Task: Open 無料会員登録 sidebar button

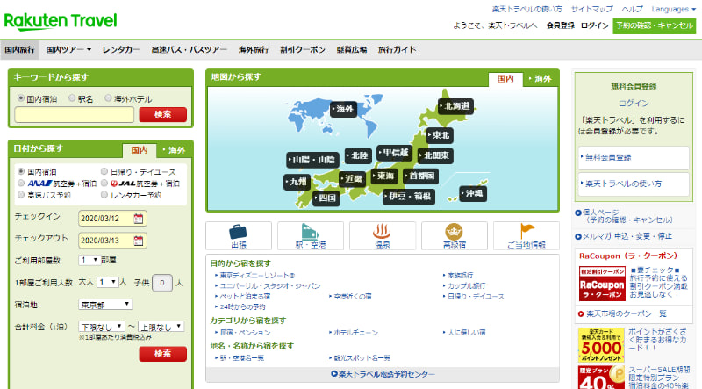Action: [634, 158]
